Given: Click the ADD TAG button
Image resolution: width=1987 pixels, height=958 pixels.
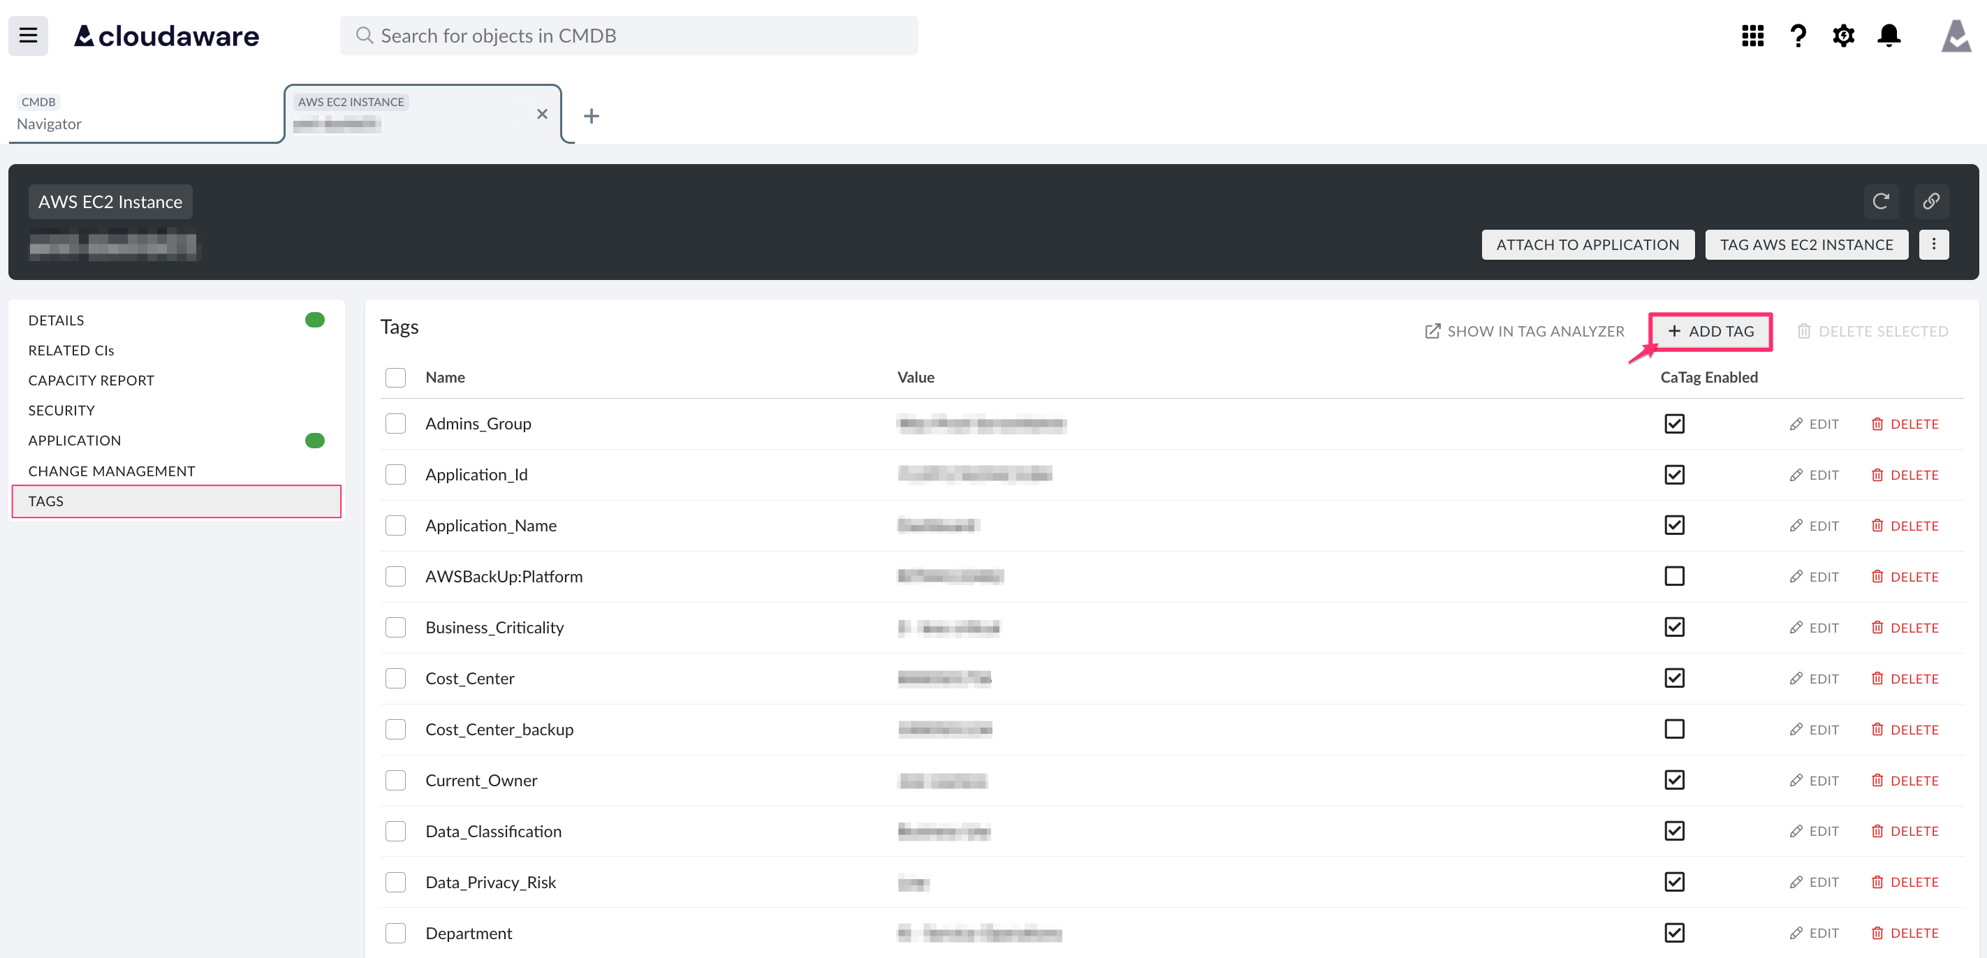Looking at the screenshot, I should (1711, 331).
